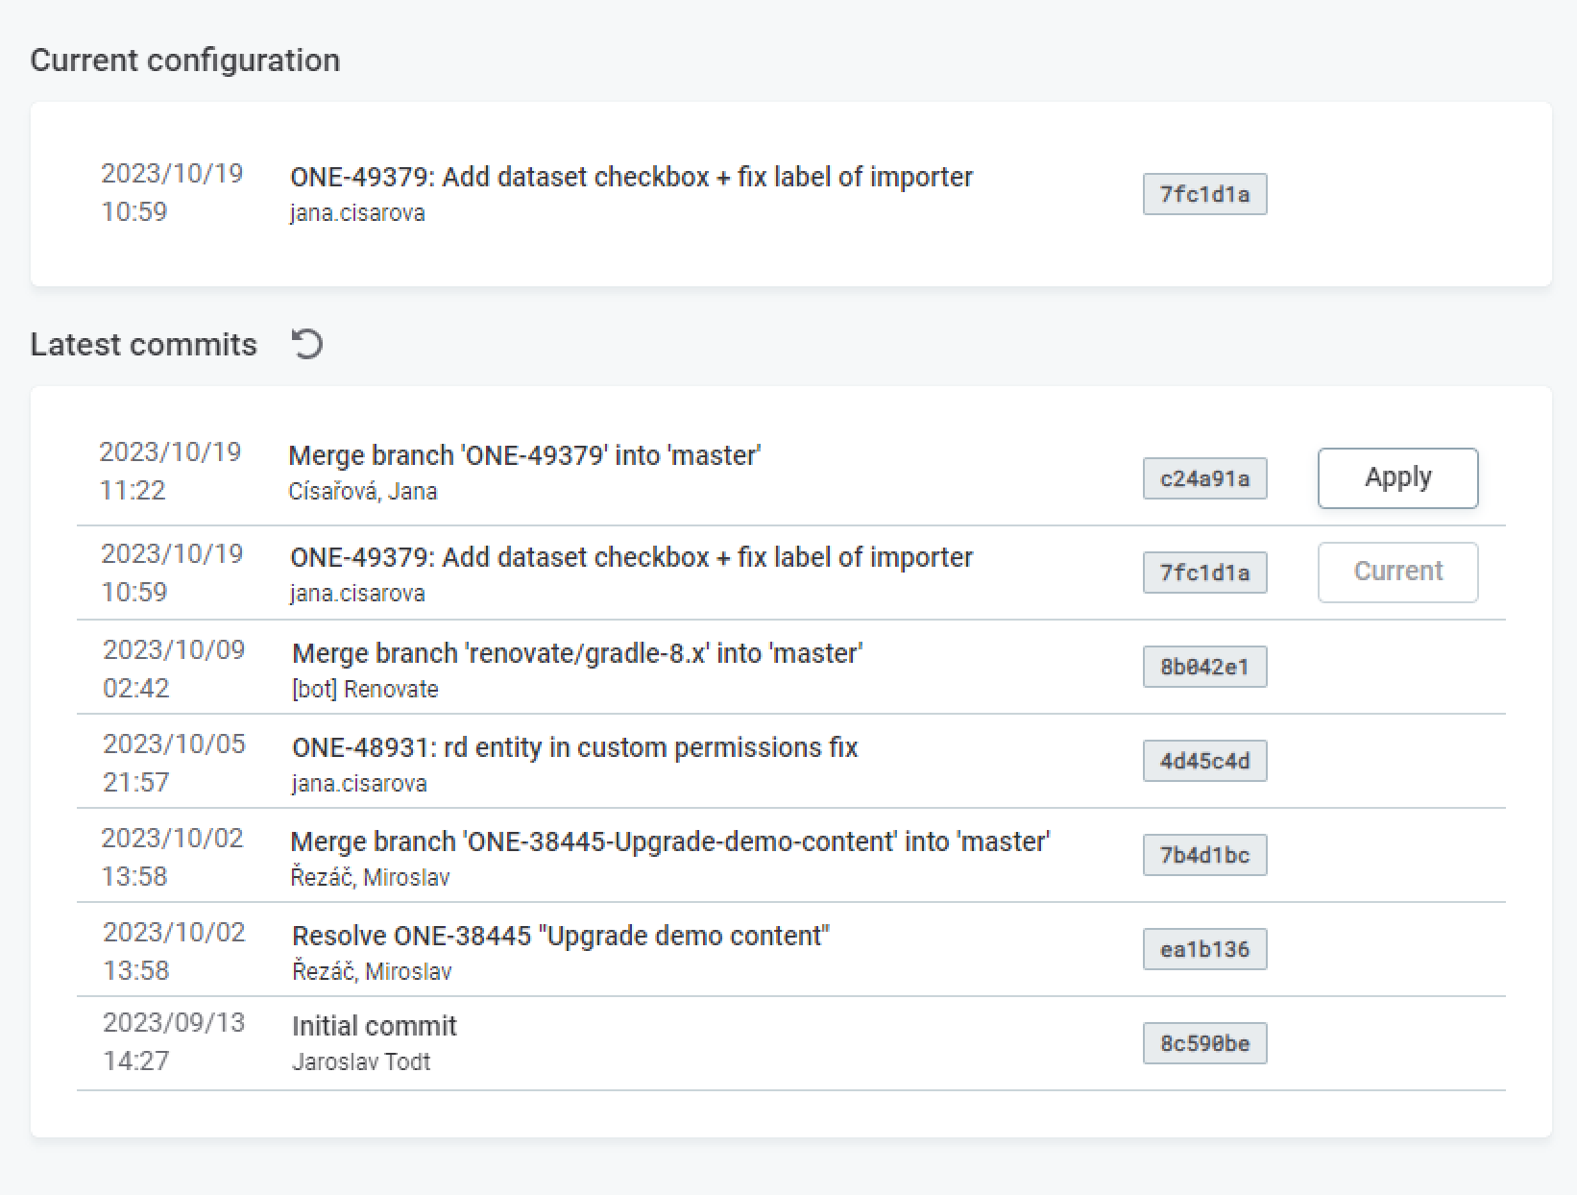Click the Renovate bot commit entry
The width and height of the screenshot is (1577, 1195).
click(577, 652)
